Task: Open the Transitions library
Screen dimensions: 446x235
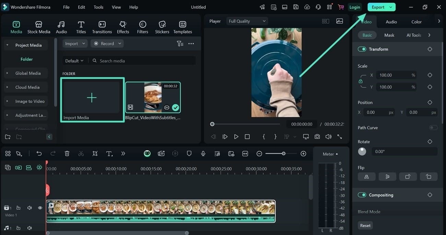Action: (x=102, y=27)
